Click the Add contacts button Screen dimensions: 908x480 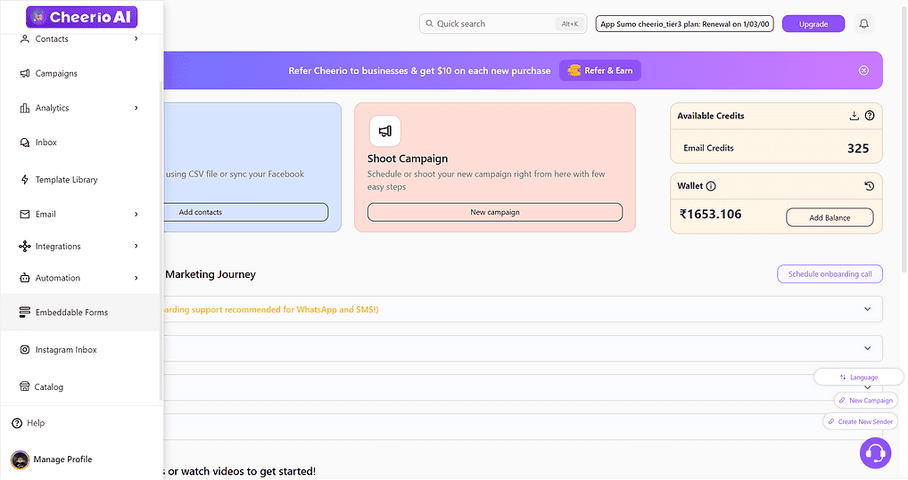click(x=245, y=212)
